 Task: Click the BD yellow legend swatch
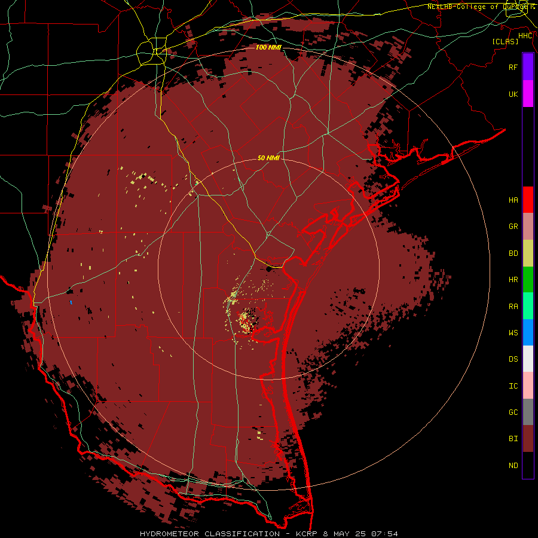pyautogui.click(x=528, y=253)
